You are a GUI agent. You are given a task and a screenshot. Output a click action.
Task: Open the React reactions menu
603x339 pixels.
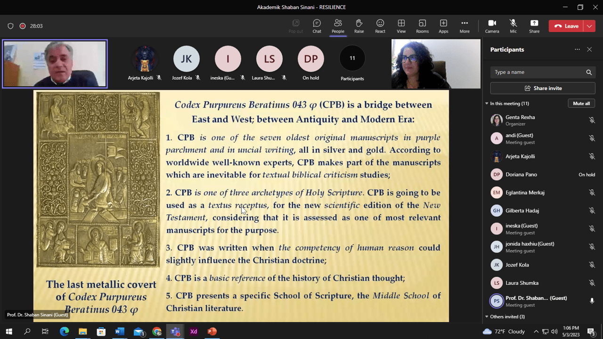click(380, 26)
